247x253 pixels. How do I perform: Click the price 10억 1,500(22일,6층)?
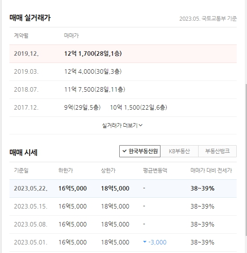[139, 107]
